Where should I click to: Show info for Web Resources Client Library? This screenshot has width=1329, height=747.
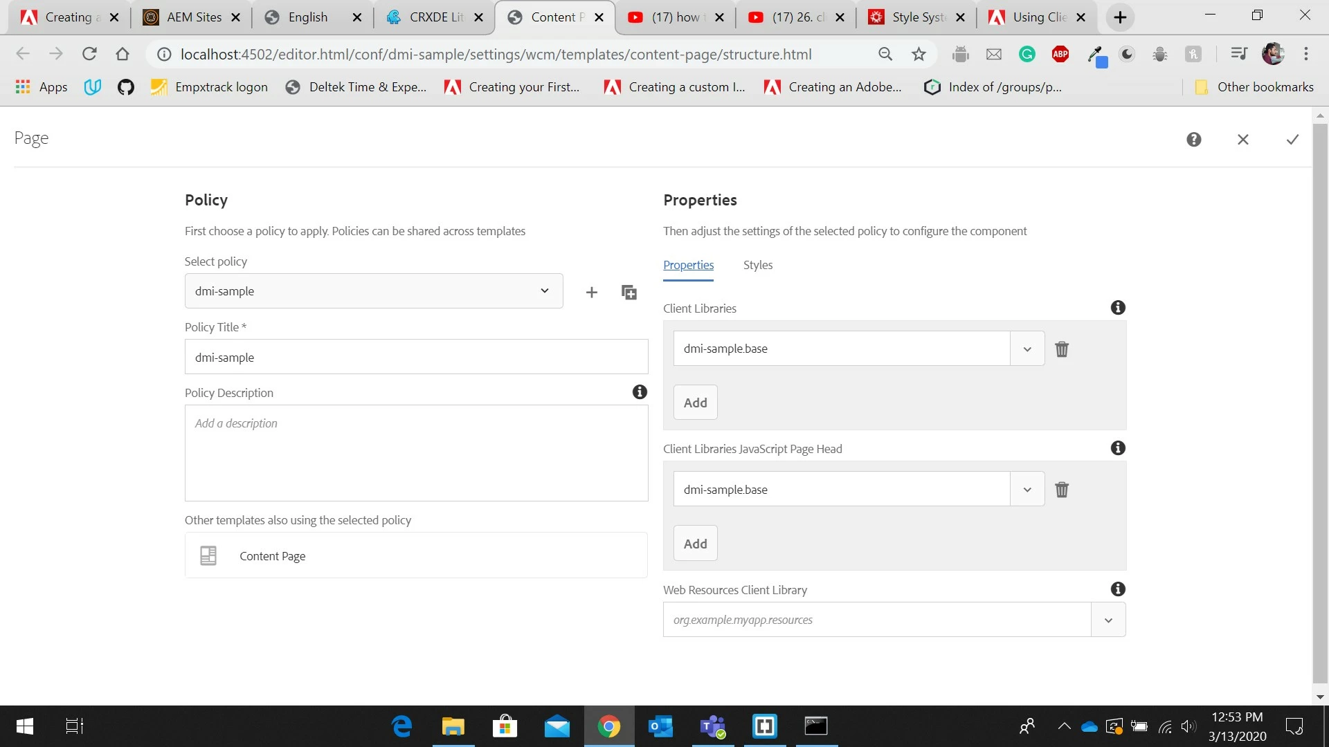(1117, 589)
